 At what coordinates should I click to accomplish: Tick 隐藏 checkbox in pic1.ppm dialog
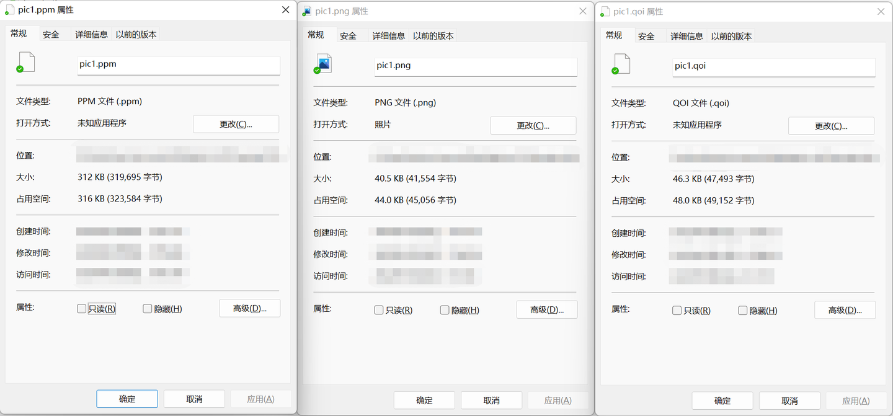tap(148, 309)
